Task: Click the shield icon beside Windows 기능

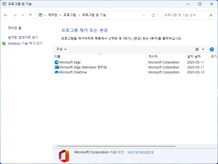Action: point(4,43)
